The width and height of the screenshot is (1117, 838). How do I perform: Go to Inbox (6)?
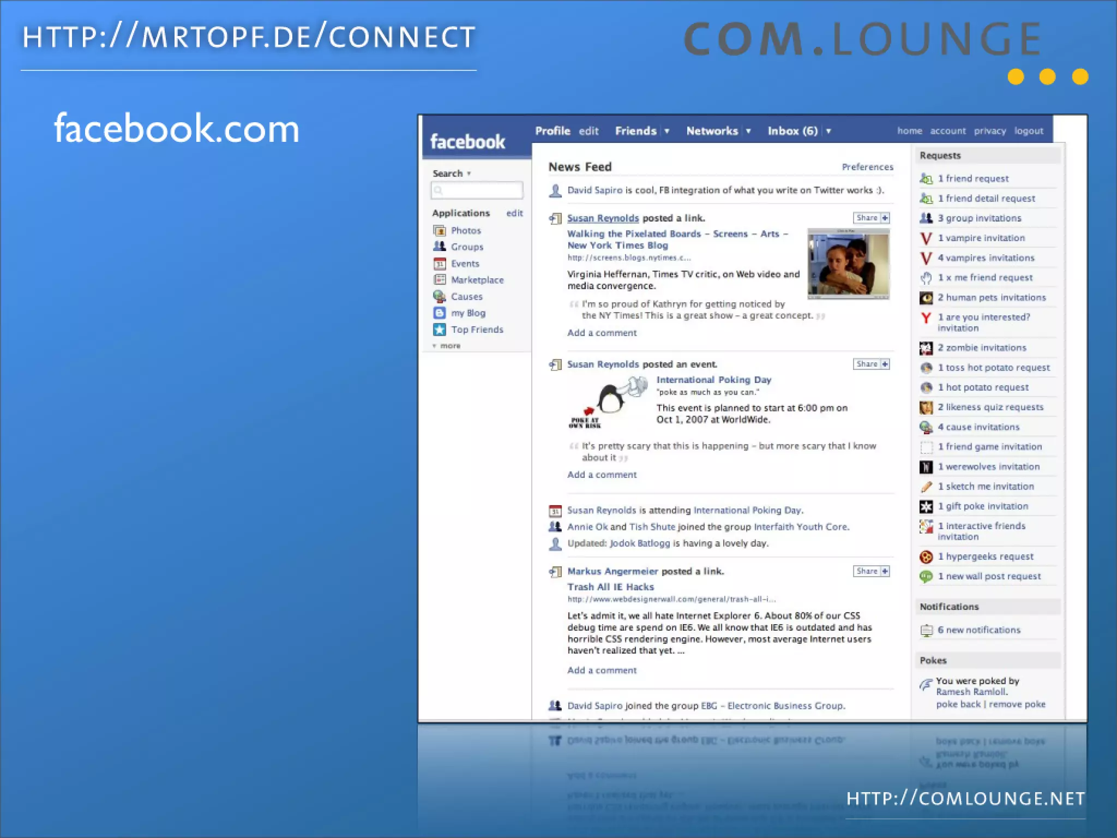[x=792, y=131]
